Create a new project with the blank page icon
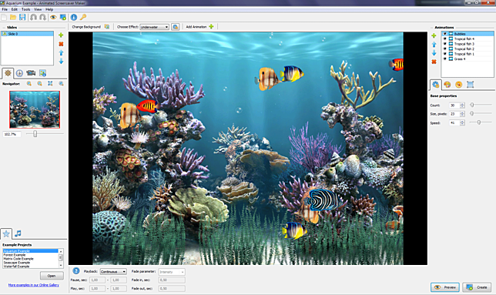The image size is (496, 295). pos(4,17)
